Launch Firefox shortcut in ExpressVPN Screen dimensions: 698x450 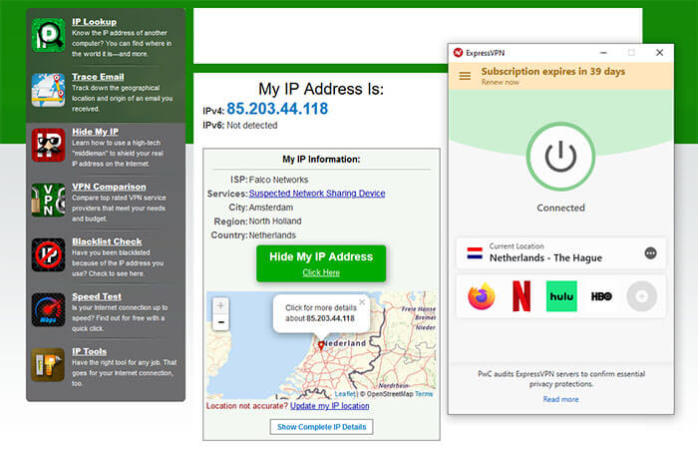[x=482, y=296]
